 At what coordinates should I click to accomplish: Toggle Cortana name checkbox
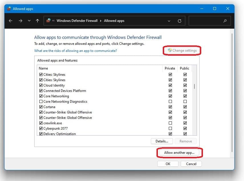[41, 107]
